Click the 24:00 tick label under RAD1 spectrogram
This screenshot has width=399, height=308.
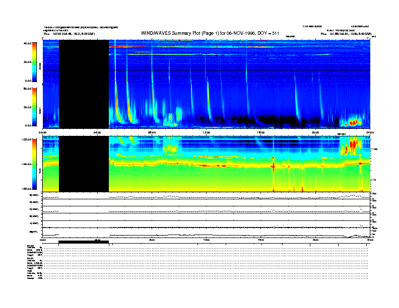370,132
